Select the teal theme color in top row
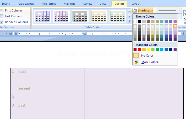This screenshot has width=186, height=122. click(162, 21)
